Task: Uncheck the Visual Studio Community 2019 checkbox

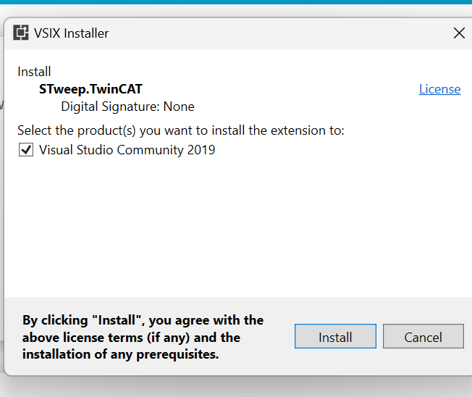Action: (26, 150)
